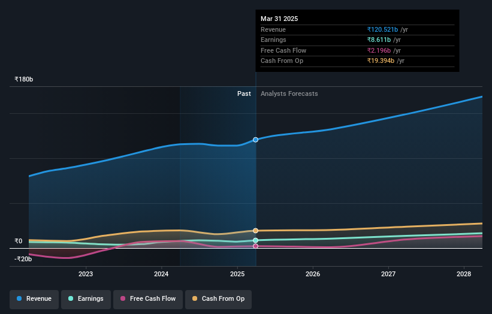Click the blue Revenue data point marker
Screen dimensions: 492x314
pos(256,140)
